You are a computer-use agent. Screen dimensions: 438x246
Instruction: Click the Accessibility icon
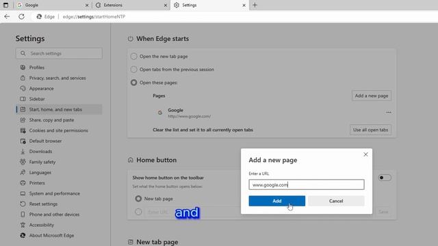[23, 225]
